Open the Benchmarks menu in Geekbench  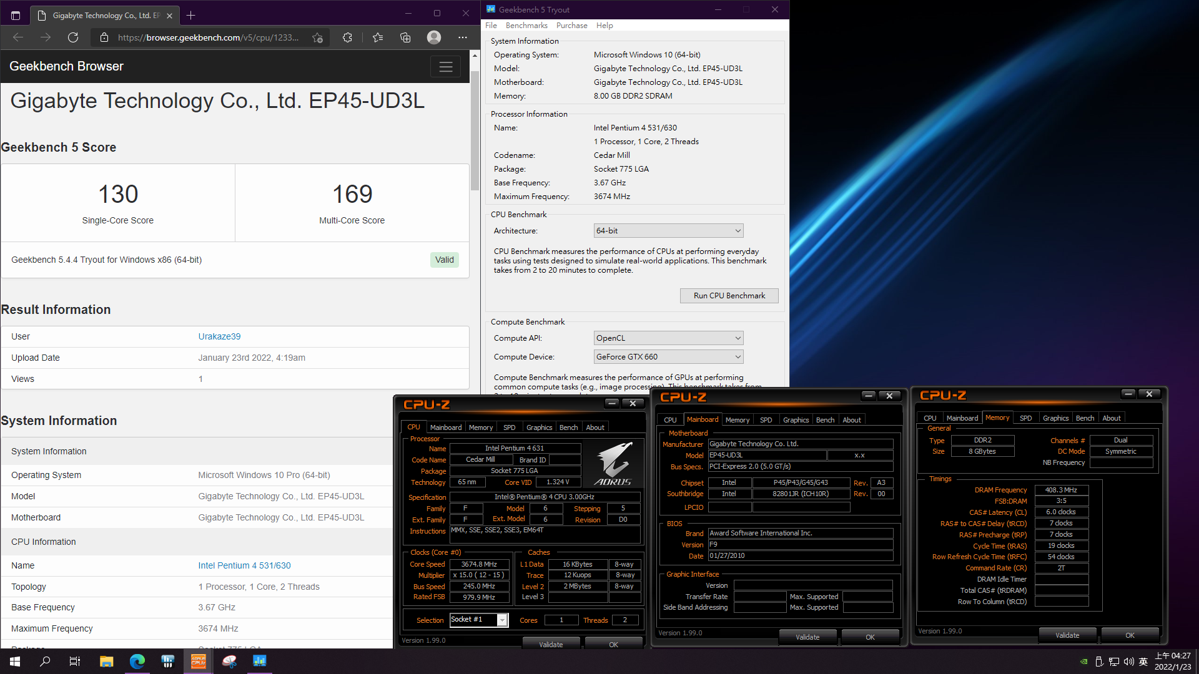pyautogui.click(x=526, y=26)
